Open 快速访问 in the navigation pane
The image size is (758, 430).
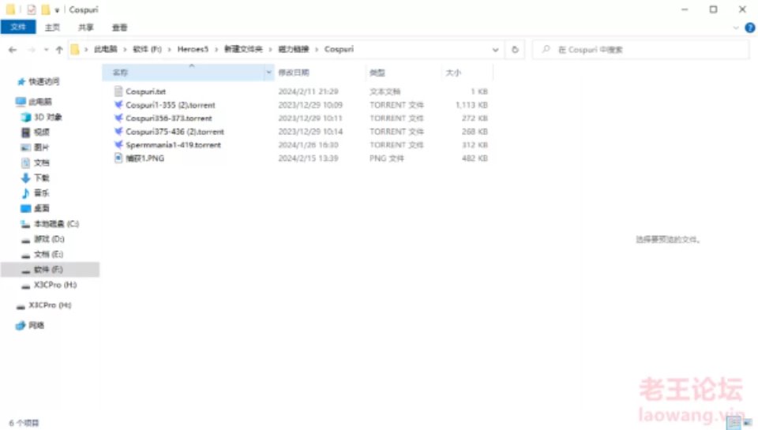coord(43,81)
